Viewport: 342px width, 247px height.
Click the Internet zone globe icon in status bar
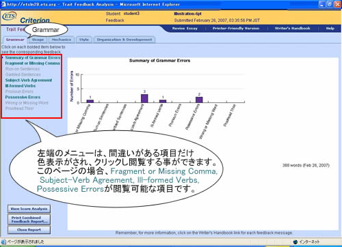click(295, 242)
